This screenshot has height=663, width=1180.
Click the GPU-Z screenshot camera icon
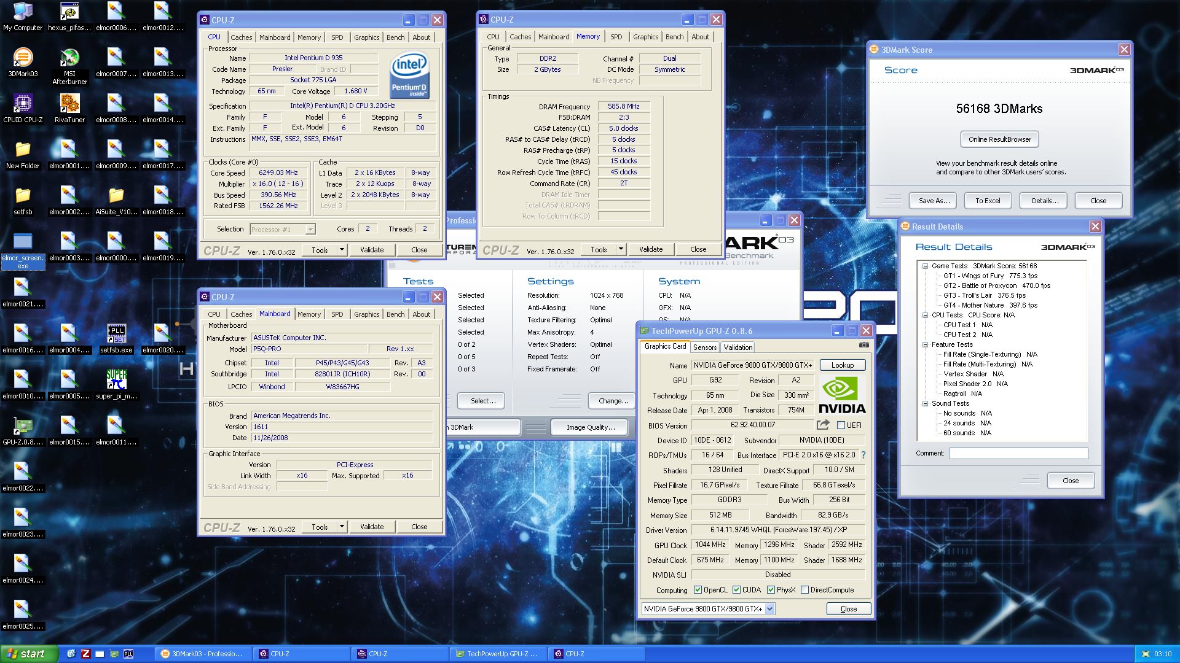tap(863, 346)
